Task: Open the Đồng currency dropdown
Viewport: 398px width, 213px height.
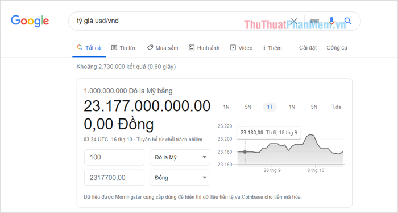Action: (x=180, y=178)
